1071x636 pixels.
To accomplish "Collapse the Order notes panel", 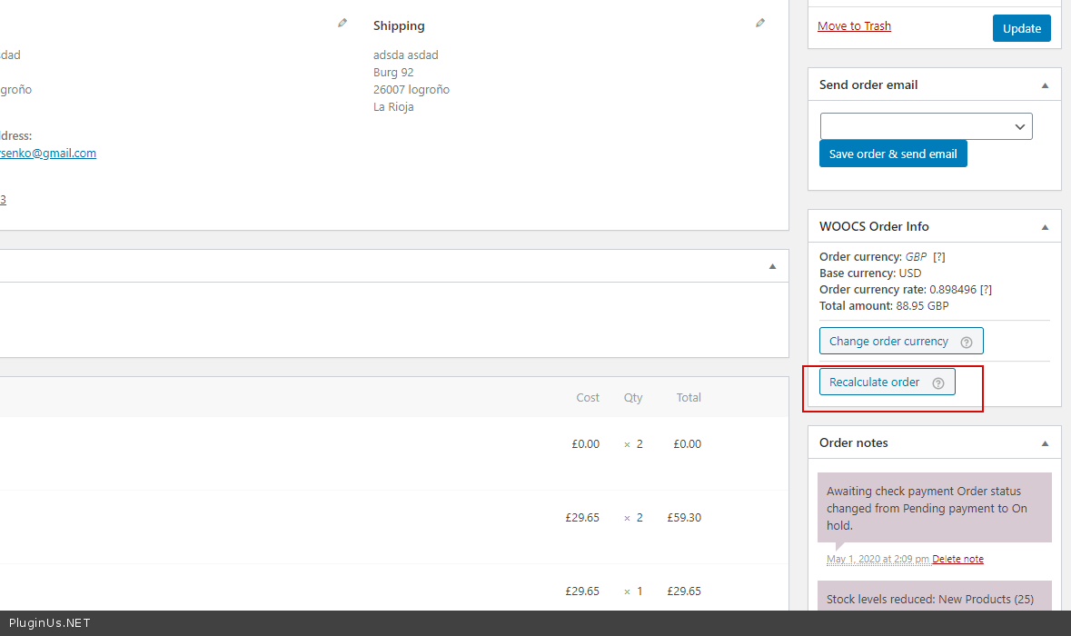I will click(x=1045, y=443).
